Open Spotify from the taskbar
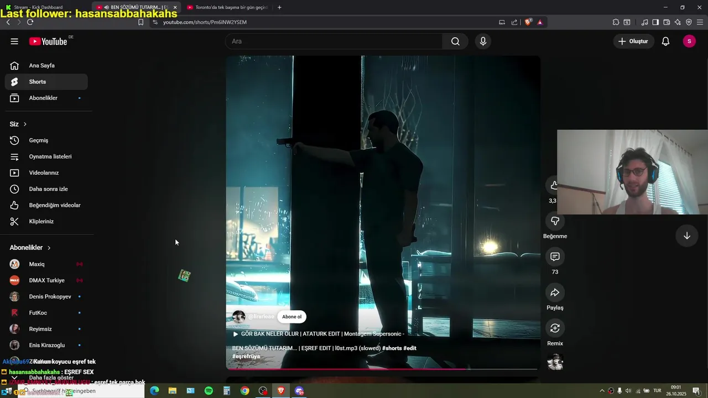Image resolution: width=708 pixels, height=398 pixels. click(209, 391)
